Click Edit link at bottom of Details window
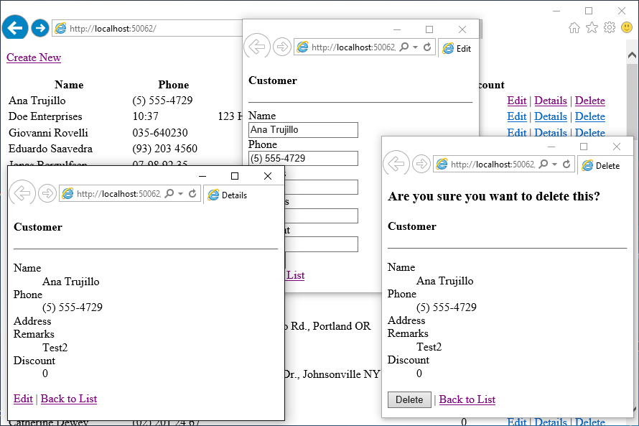 click(23, 399)
